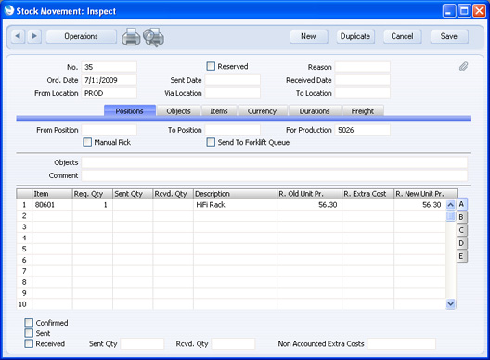Click the Description column header
The height and width of the screenshot is (360, 490).
point(235,194)
